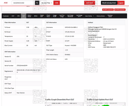Switch to the STB tab
Viewport: 129px width, 106px height.
18,16
